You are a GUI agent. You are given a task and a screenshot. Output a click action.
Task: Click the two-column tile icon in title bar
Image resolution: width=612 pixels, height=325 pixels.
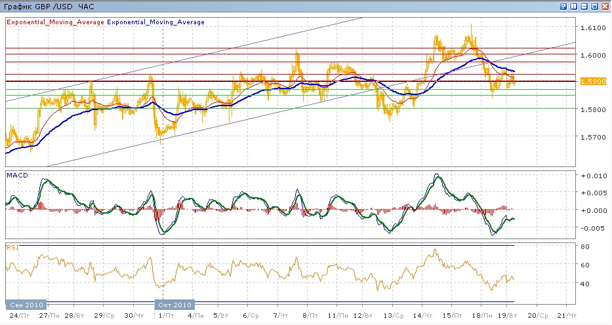pos(574,6)
